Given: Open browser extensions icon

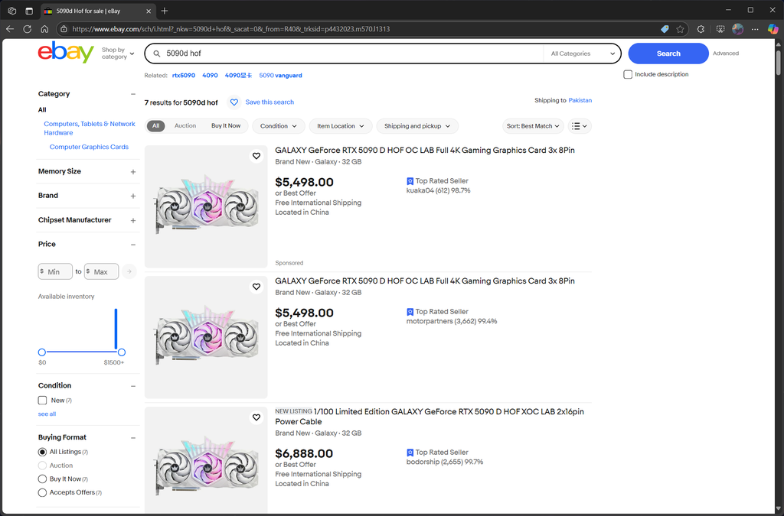Looking at the screenshot, I should pos(701,29).
